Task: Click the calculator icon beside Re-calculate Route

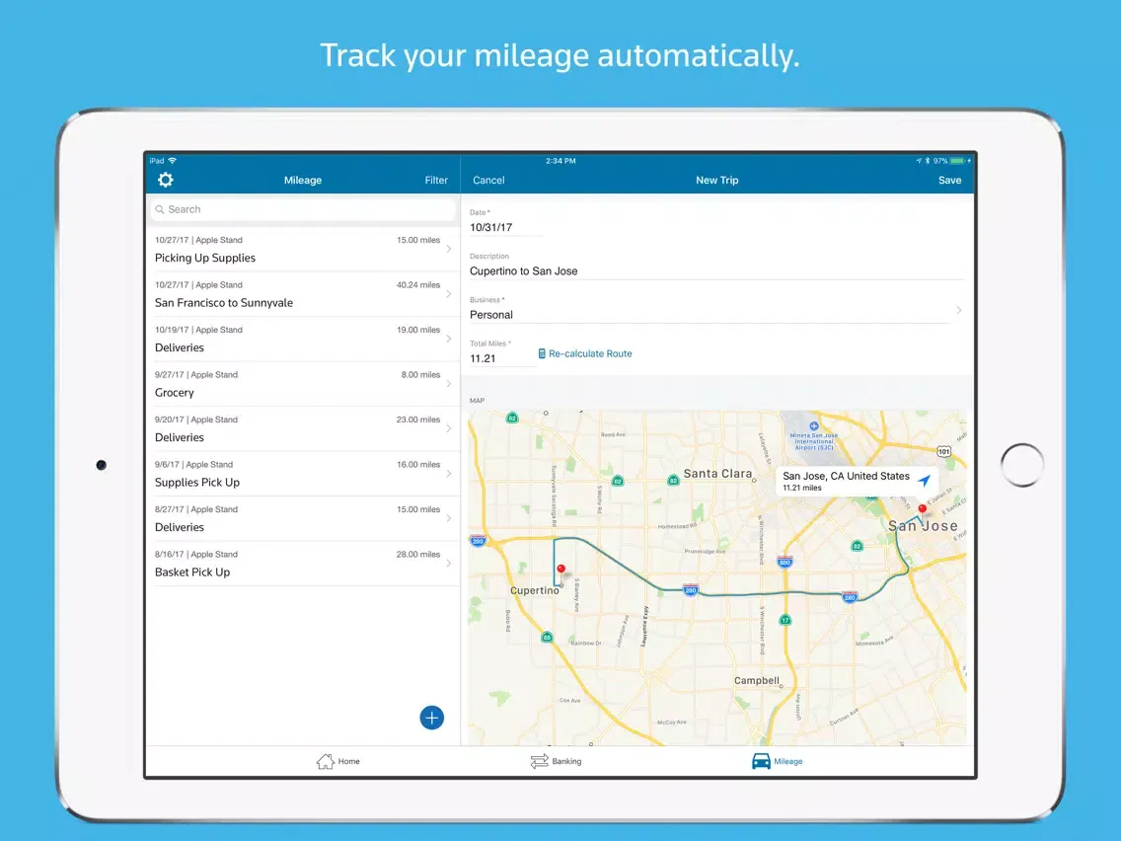Action: coord(542,353)
